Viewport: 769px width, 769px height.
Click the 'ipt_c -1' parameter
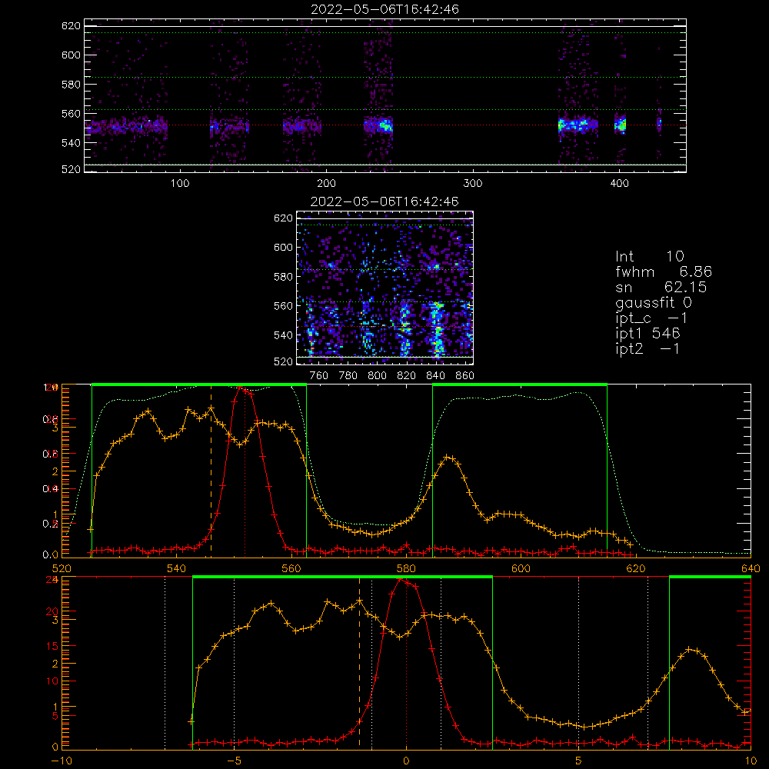point(652,318)
